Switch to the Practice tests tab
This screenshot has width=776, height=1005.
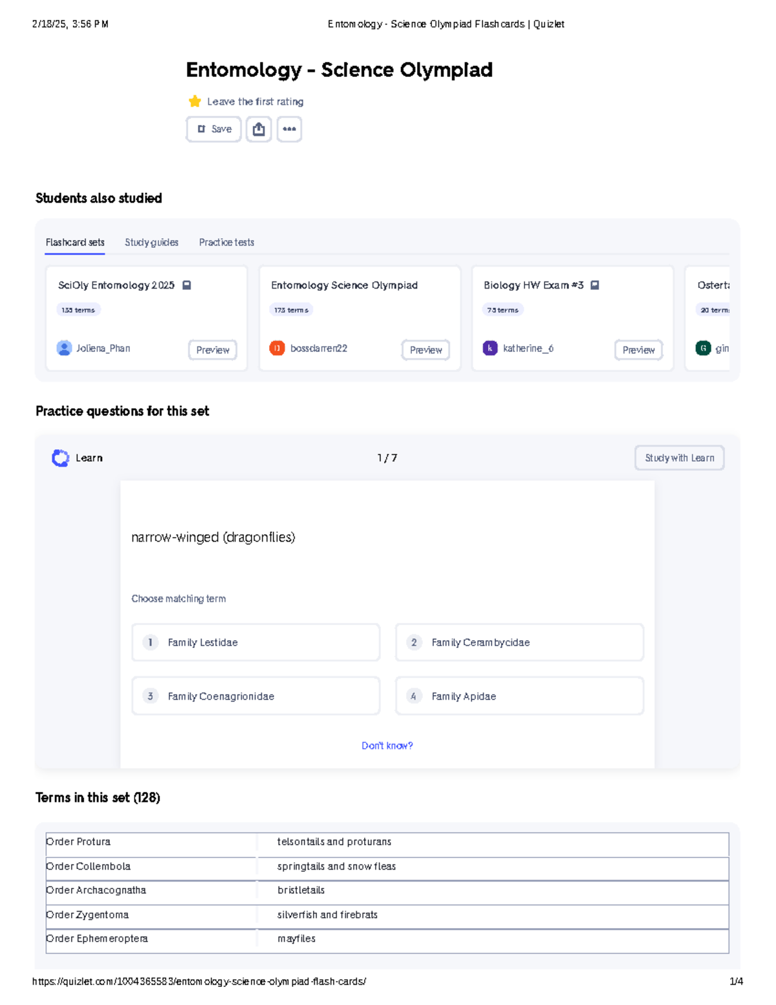226,243
